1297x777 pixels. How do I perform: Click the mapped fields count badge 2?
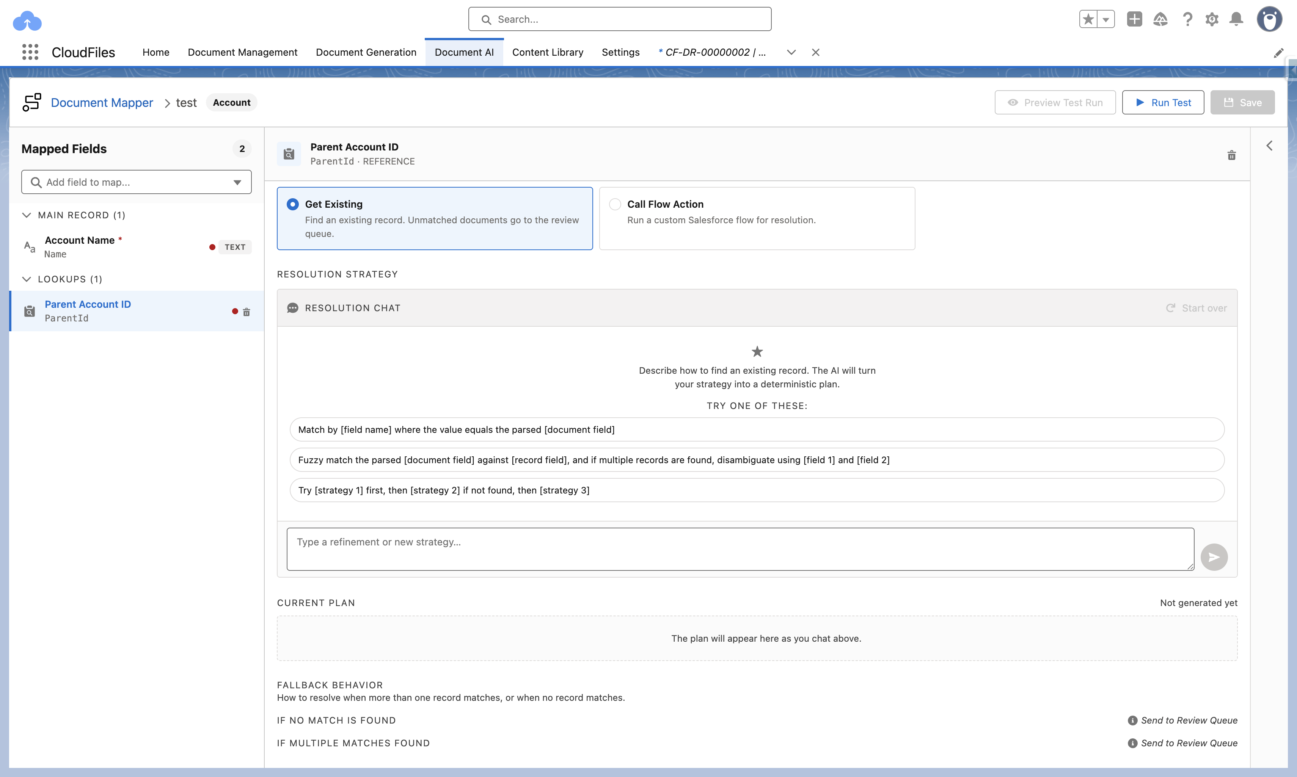coord(242,149)
